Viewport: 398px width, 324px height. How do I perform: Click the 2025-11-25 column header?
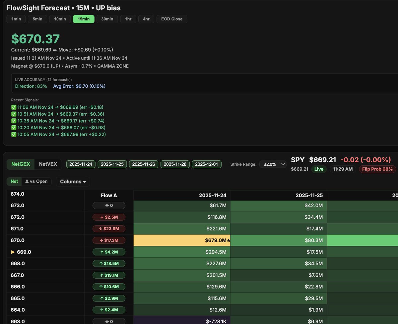click(x=279, y=195)
